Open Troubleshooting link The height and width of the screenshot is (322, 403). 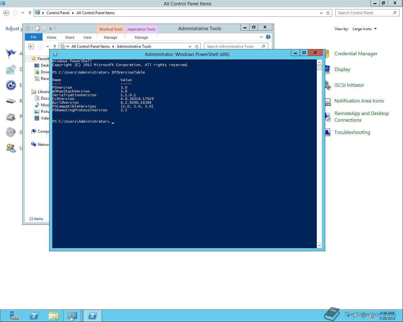click(x=352, y=132)
